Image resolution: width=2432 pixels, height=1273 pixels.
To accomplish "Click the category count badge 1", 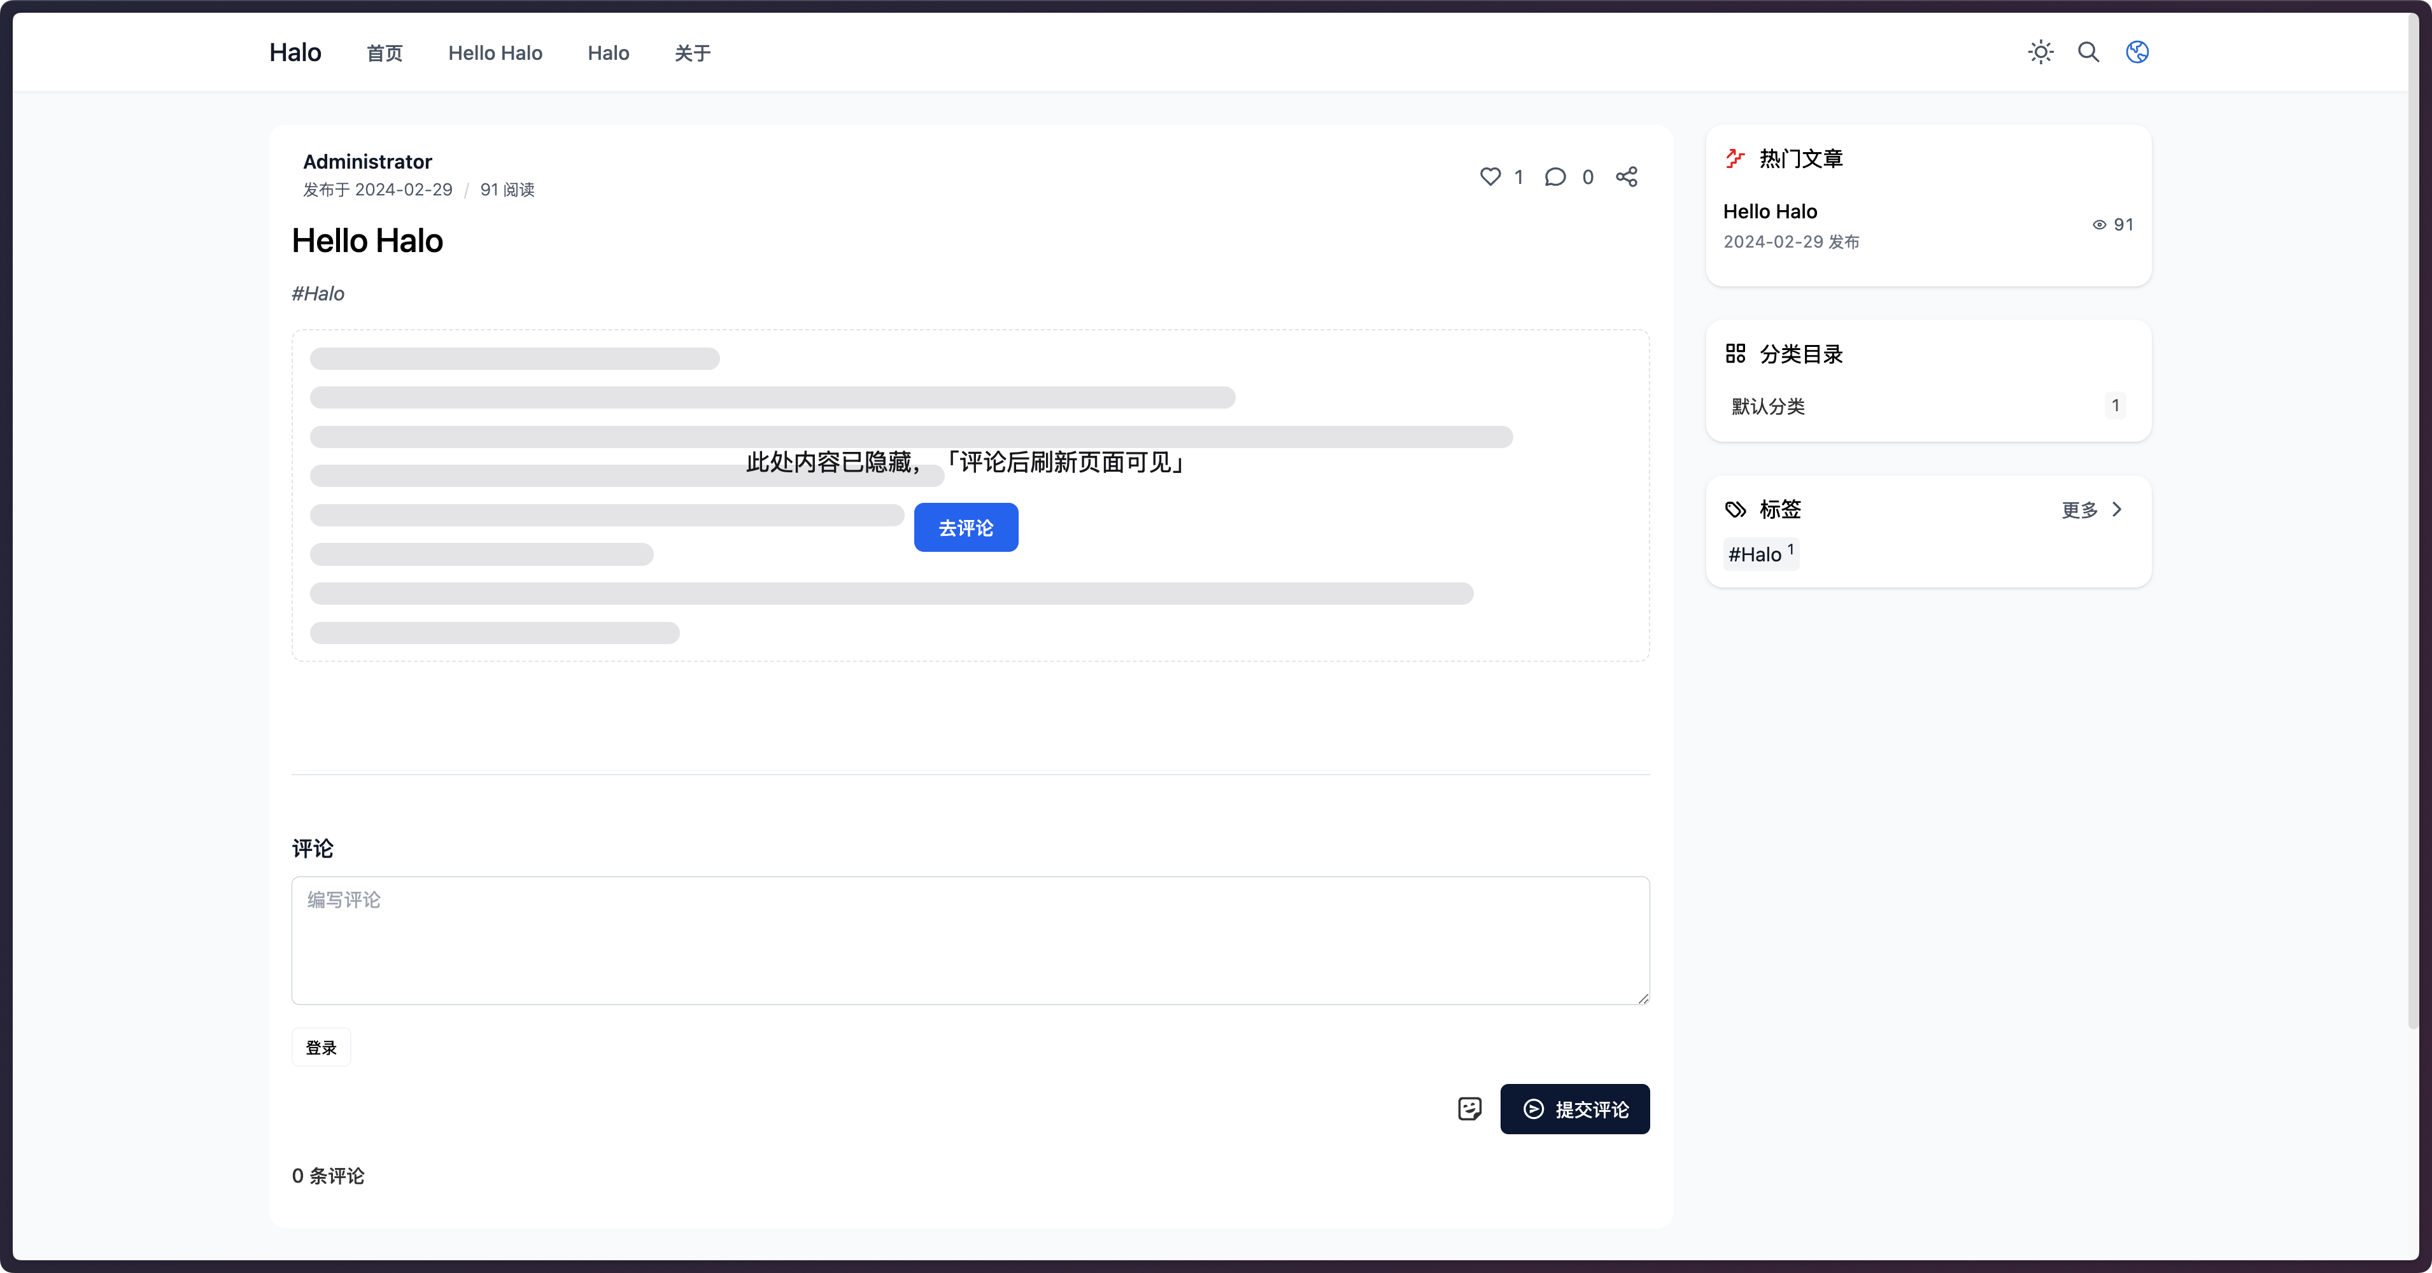I will [x=2115, y=406].
